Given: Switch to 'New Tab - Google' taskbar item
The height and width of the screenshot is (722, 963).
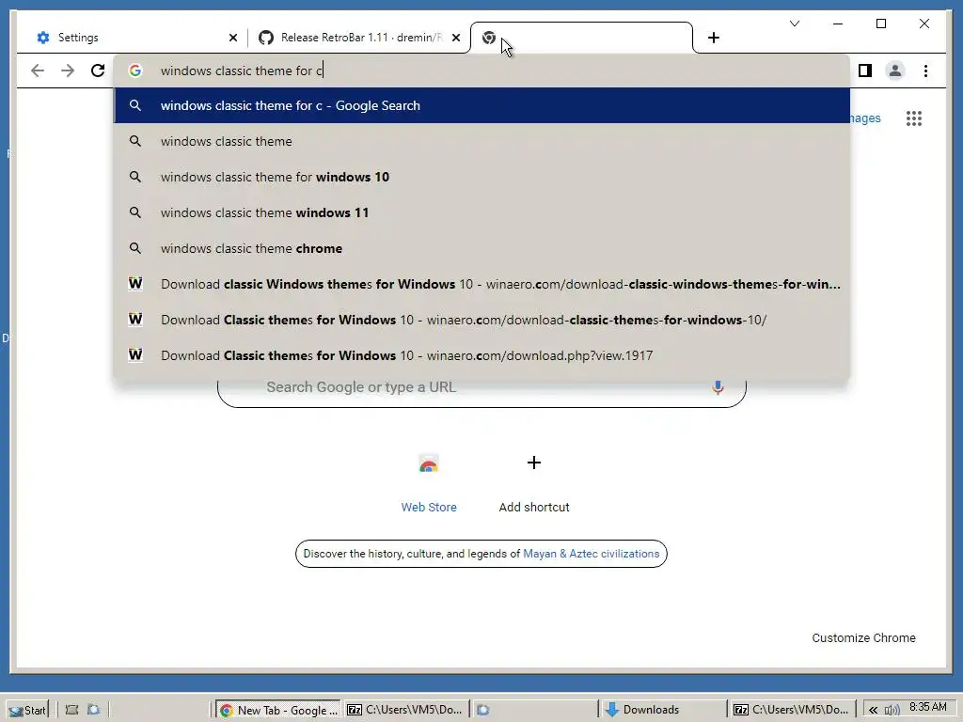Looking at the screenshot, I should (278, 710).
